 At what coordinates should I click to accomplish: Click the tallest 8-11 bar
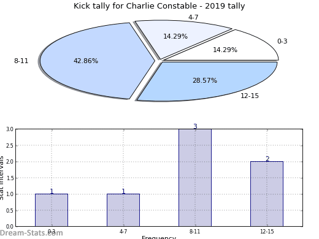[195, 178]
